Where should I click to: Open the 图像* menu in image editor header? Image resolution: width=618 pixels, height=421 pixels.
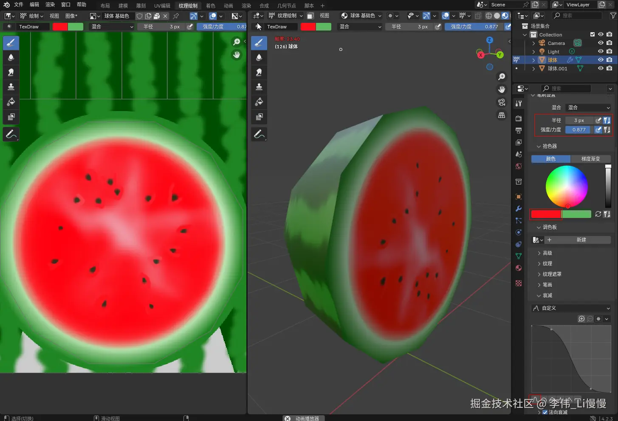(x=71, y=16)
